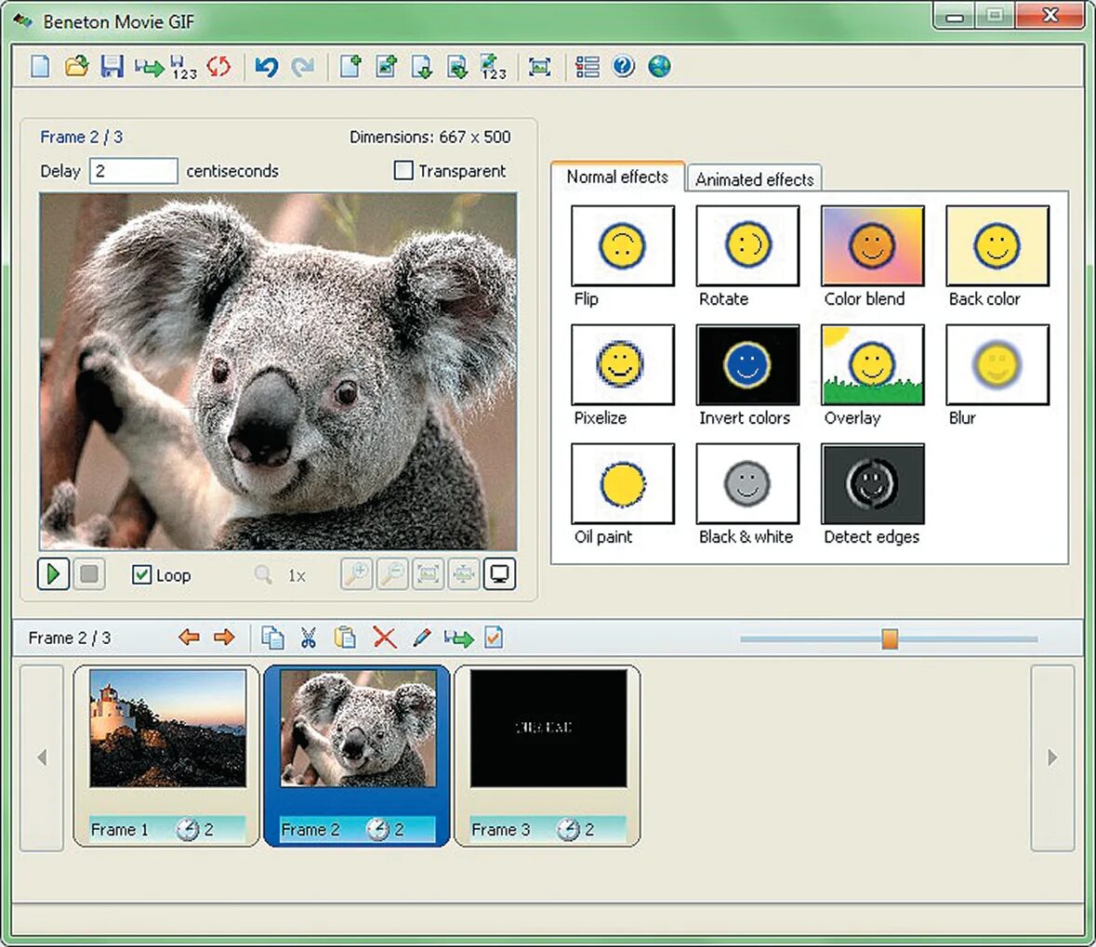Click the orange thumbnail size slider
The height and width of the screenshot is (947, 1096).
tap(890, 638)
